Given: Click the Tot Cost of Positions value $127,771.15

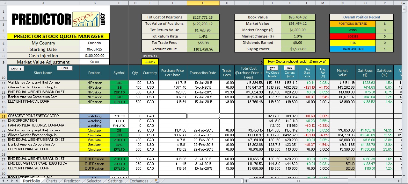Looking at the screenshot, I should coord(203,17).
